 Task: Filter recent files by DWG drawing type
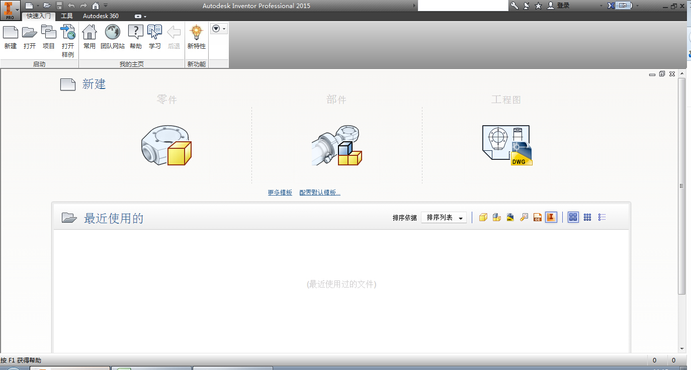(510, 217)
